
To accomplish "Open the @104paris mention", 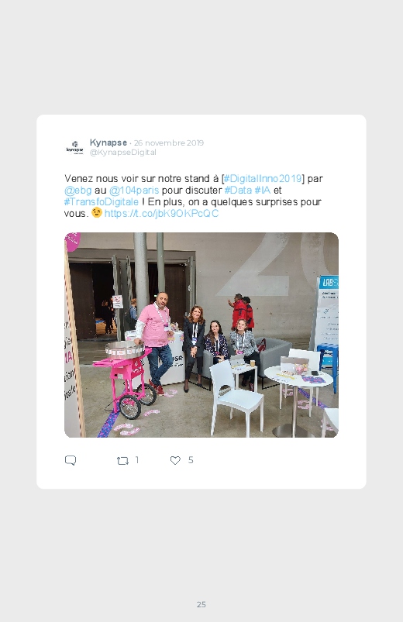I will pyautogui.click(x=134, y=190).
